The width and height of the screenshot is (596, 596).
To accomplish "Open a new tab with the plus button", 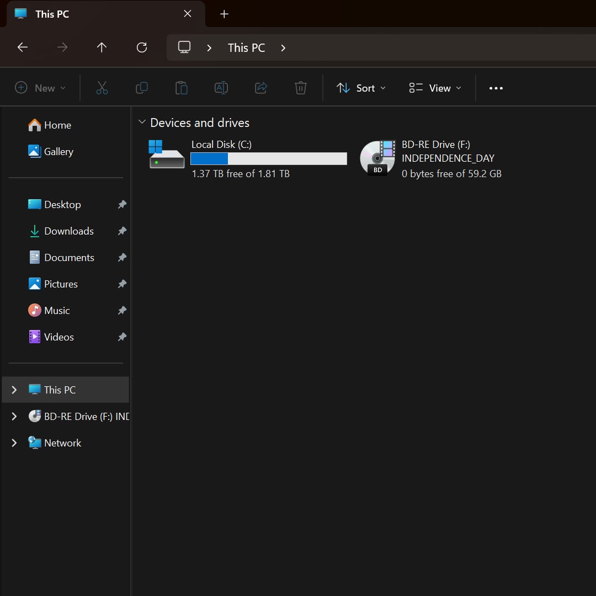I will [224, 14].
